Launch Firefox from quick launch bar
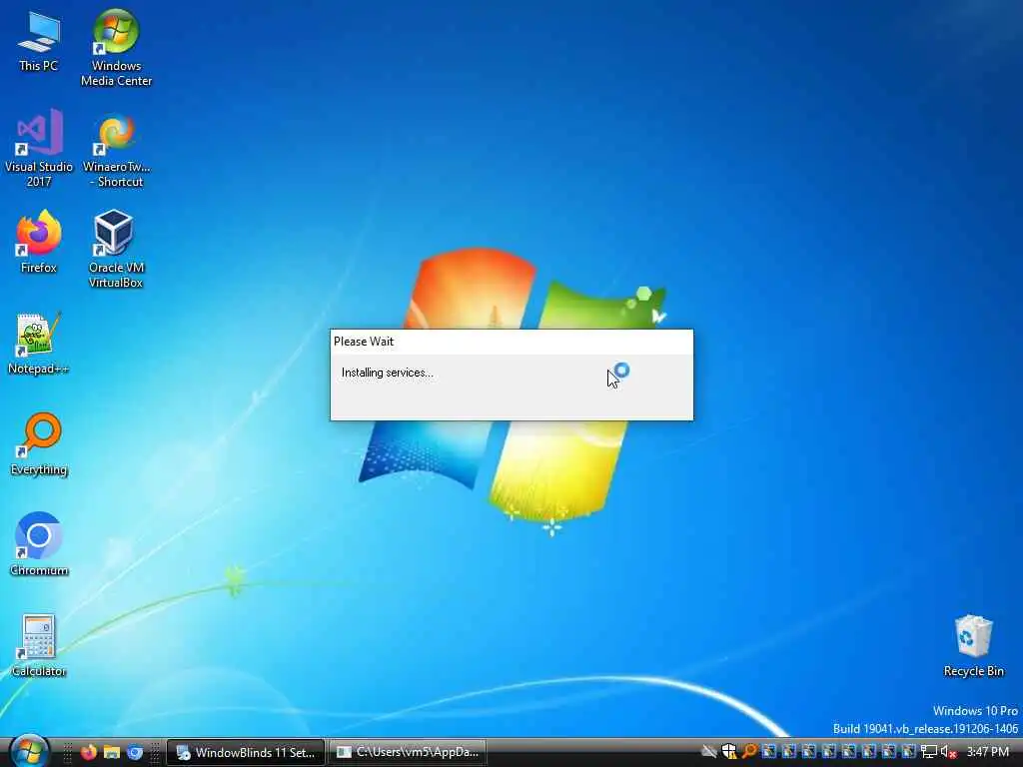The image size is (1023, 767). (89, 752)
